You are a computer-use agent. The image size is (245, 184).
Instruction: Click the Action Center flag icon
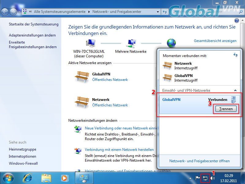click(x=198, y=178)
